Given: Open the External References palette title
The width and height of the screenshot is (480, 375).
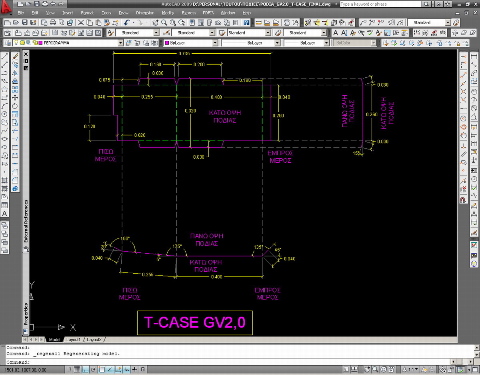Looking at the screenshot, I should (x=26, y=221).
